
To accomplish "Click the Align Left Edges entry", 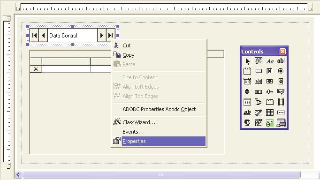I will pos(159,87).
